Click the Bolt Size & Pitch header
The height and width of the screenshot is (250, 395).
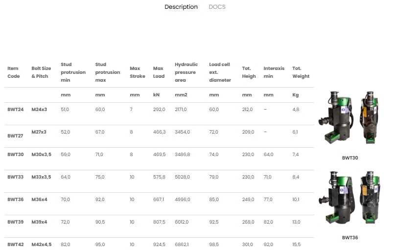click(41, 72)
